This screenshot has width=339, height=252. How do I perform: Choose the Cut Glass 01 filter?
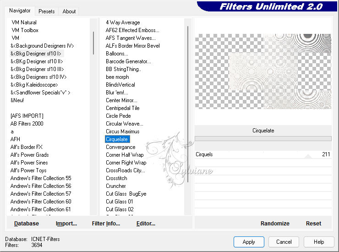point(120,202)
